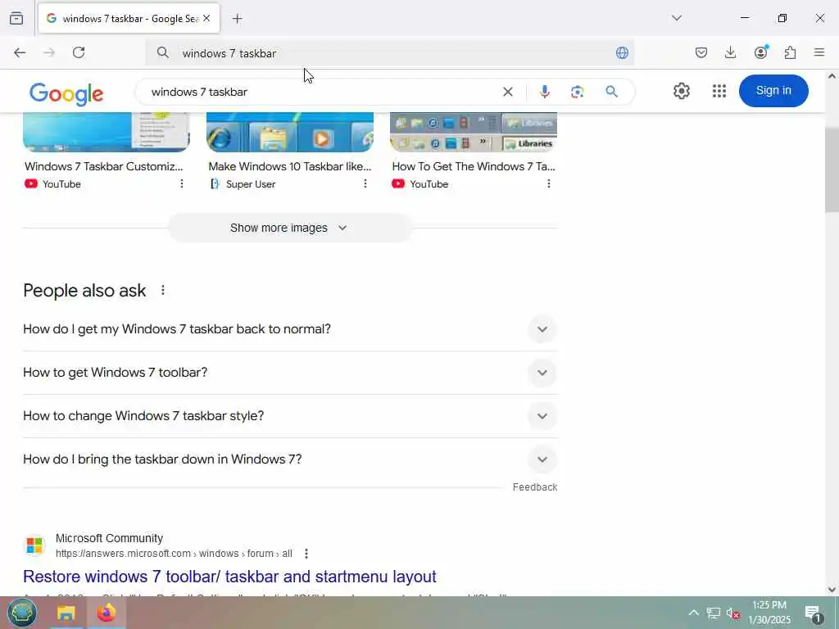839x629 pixels.
Task: Go back to the previous page
Action: click(20, 52)
